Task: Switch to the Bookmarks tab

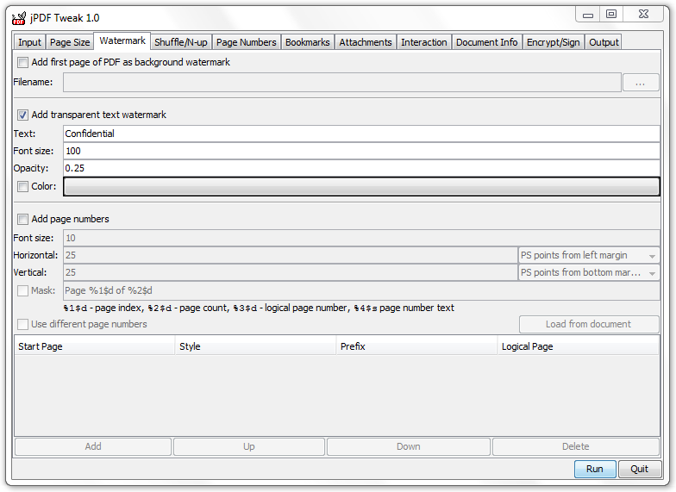Action: [307, 42]
